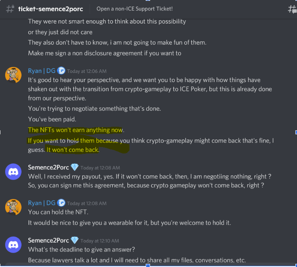Click the "Open a non-ICE Support Ticket!" channel topic
Image resolution: width=297 pixels, height=267 pixels.
tap(135, 9)
